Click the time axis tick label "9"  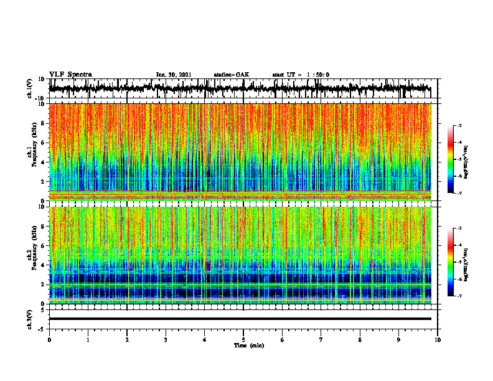pyautogui.click(x=398, y=340)
